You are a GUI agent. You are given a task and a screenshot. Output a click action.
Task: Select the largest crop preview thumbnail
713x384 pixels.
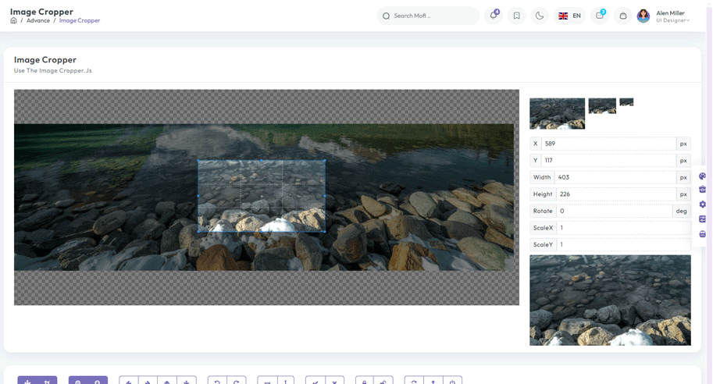pos(557,113)
